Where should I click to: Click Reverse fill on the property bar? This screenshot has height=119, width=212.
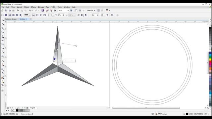(79, 15)
